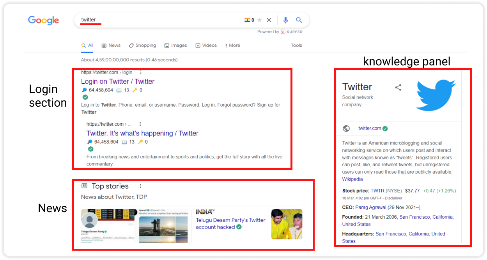This screenshot has width=487, height=260.
Task: Click San Francisco link in Headquarters row
Action: tap(391, 234)
